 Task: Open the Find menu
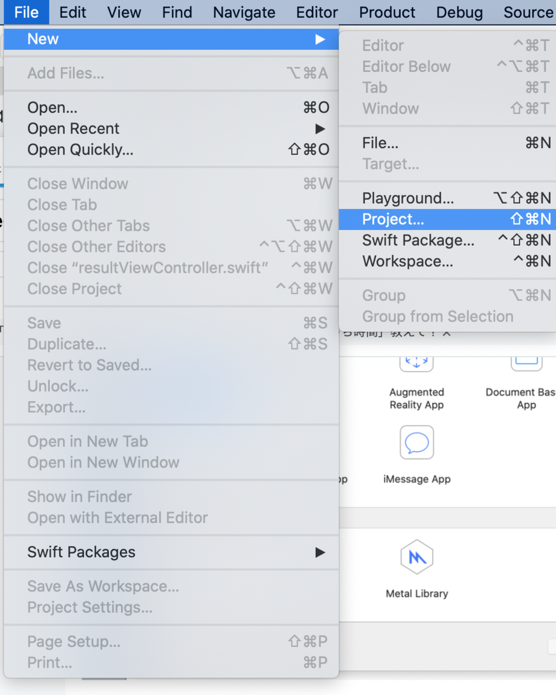pyautogui.click(x=177, y=12)
